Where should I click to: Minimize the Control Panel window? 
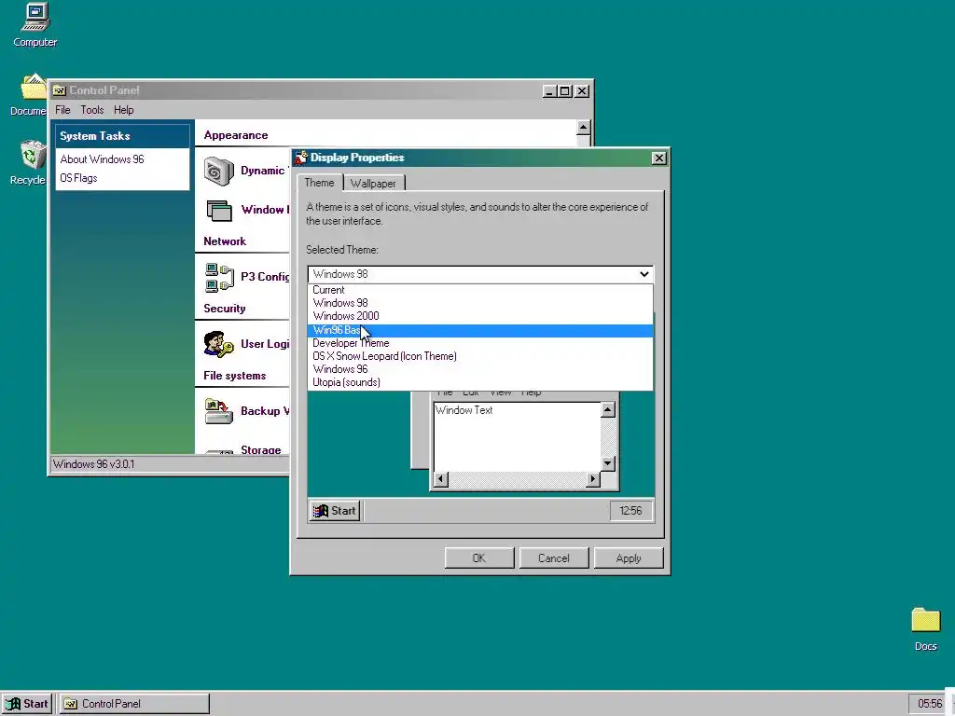[550, 91]
